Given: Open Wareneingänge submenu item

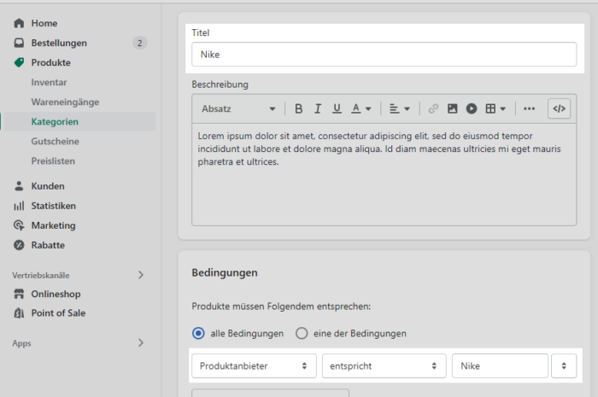Looking at the screenshot, I should point(65,102).
